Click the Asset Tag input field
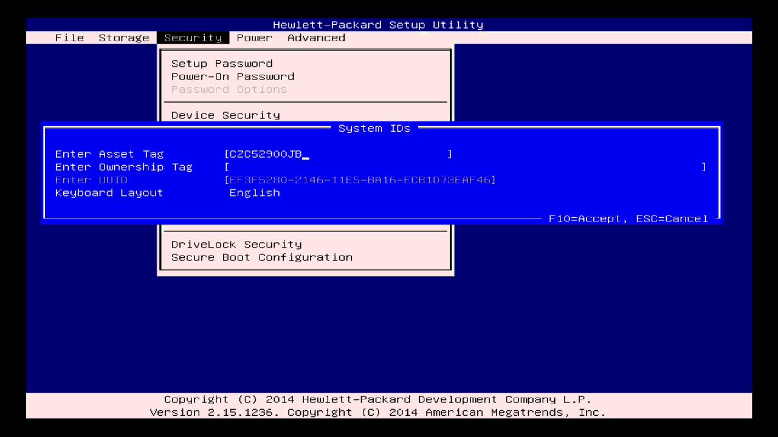Image resolution: width=778 pixels, height=437 pixels. (339, 154)
